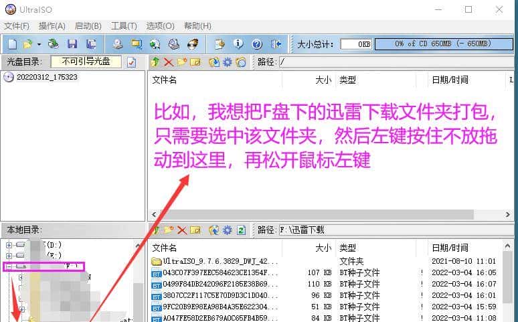The image size is (518, 322).
Task: Open the 选项(O) menu
Action: [160, 26]
